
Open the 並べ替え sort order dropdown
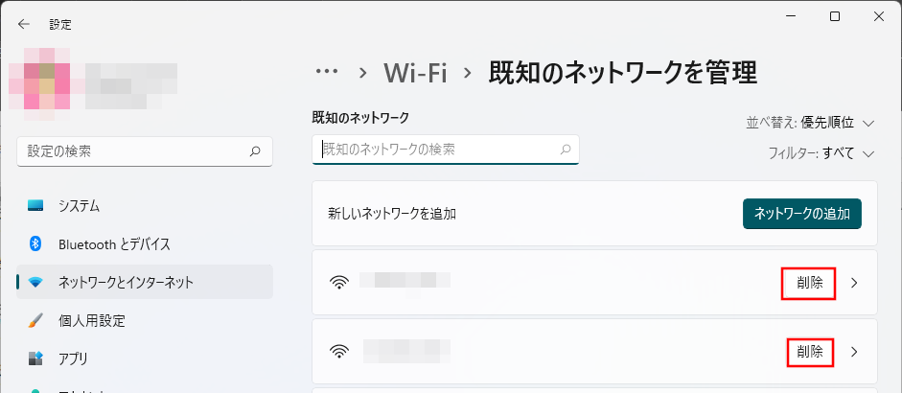tap(811, 123)
